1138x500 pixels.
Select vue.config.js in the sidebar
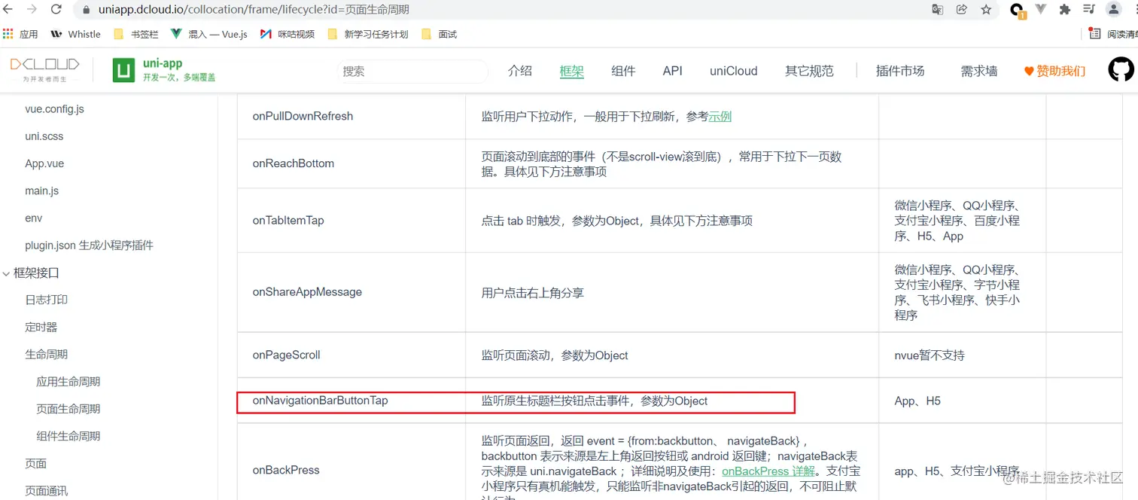[x=54, y=109]
